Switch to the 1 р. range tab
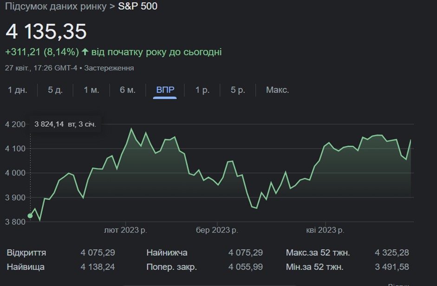 202,90
